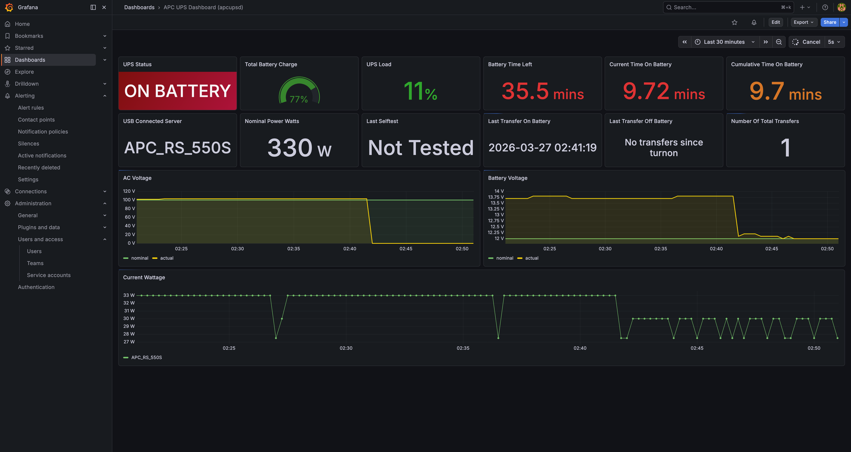Toggle nominal series in AC Voltage legend
Viewport: 851px width, 452px height.
click(x=140, y=258)
